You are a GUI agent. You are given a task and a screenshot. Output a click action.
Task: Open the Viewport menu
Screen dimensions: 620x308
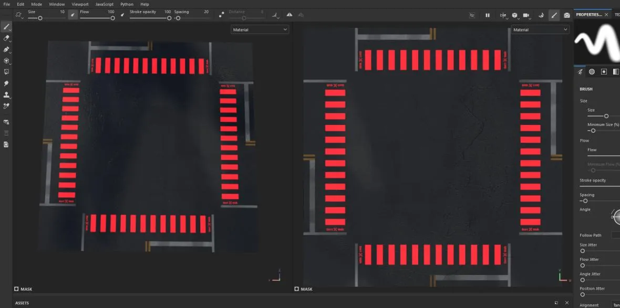pos(80,4)
